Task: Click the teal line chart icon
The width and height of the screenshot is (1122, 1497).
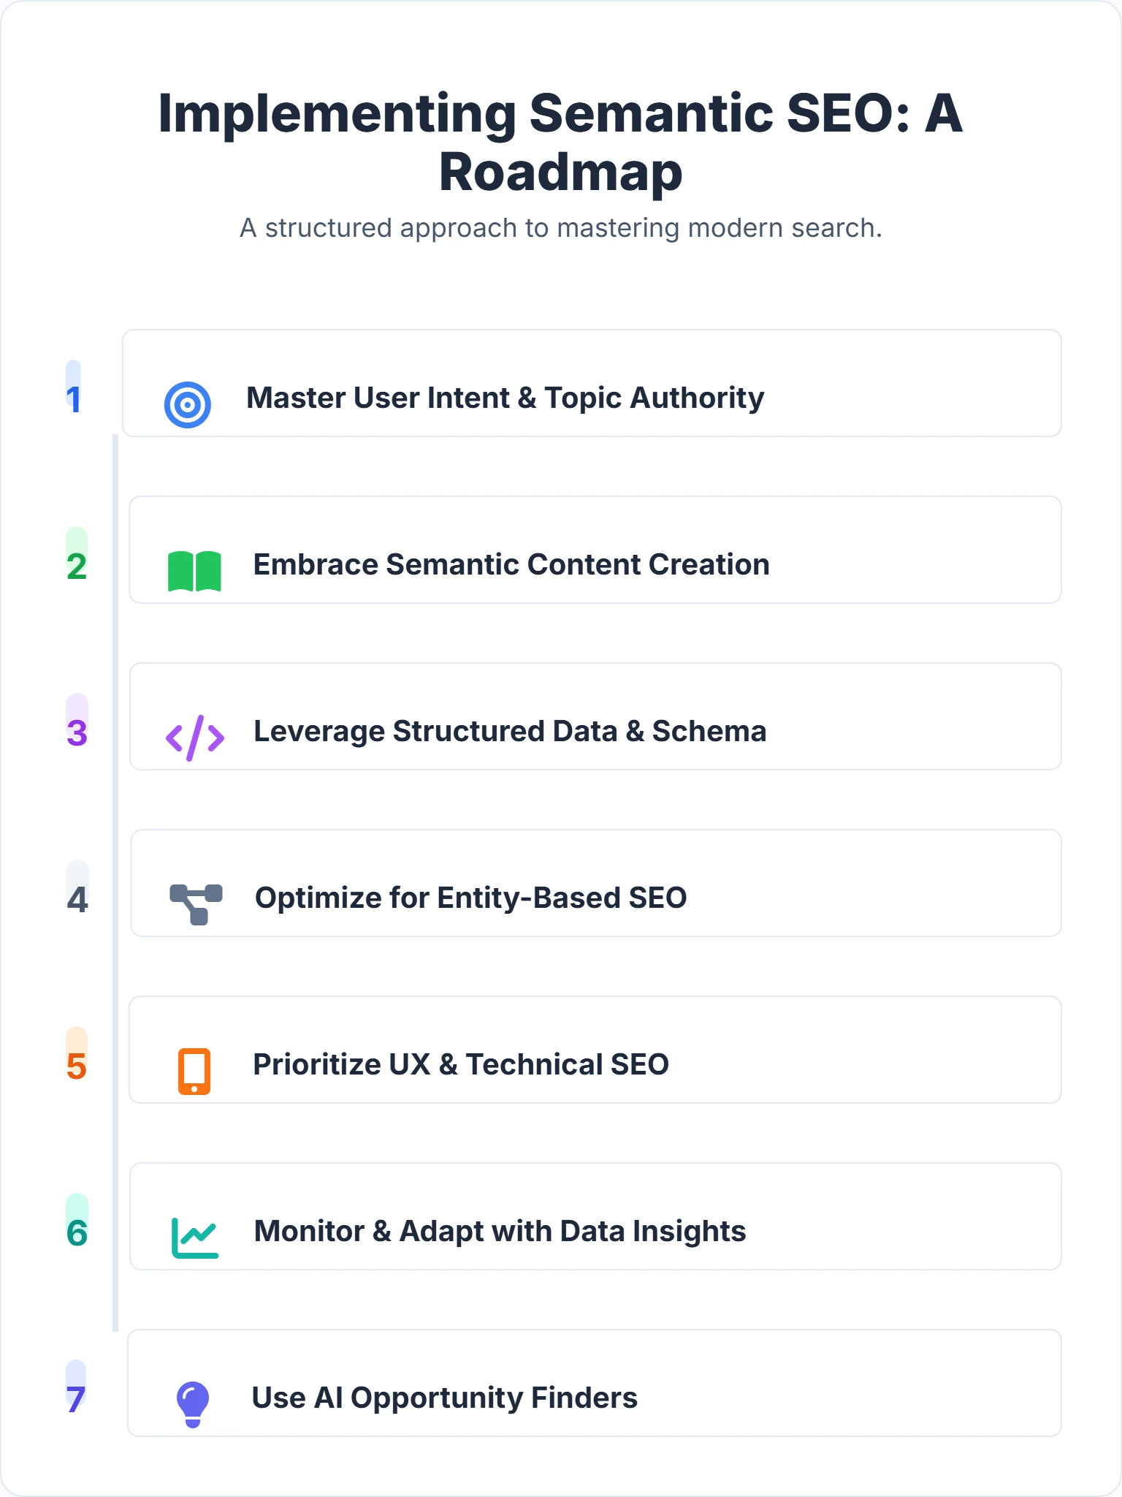Action: pos(195,1238)
